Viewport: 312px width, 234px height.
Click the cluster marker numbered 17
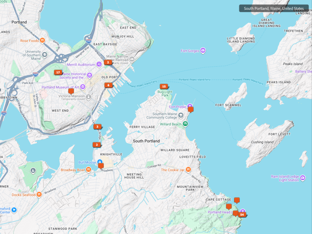(58, 72)
